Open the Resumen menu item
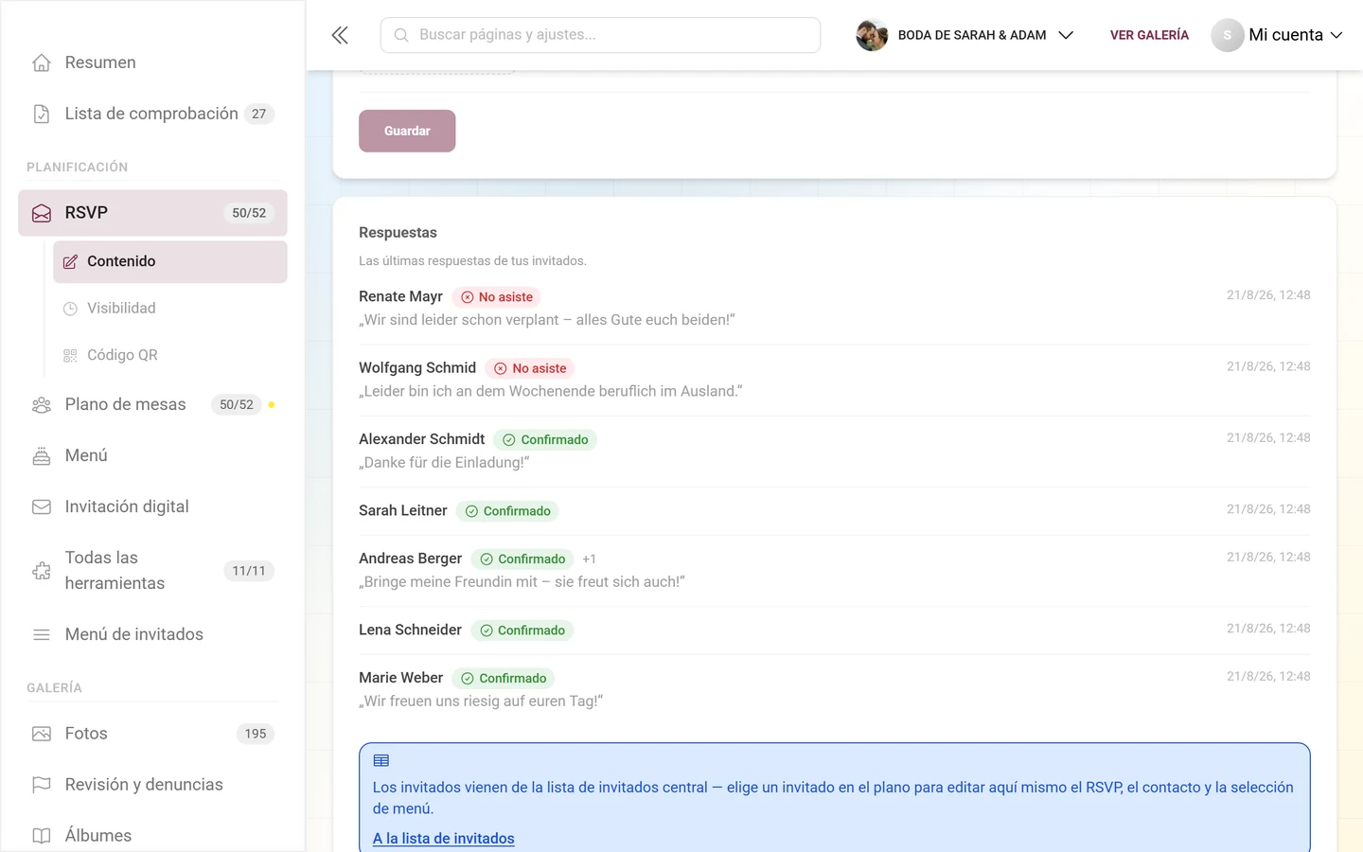1363x852 pixels. [152, 62]
